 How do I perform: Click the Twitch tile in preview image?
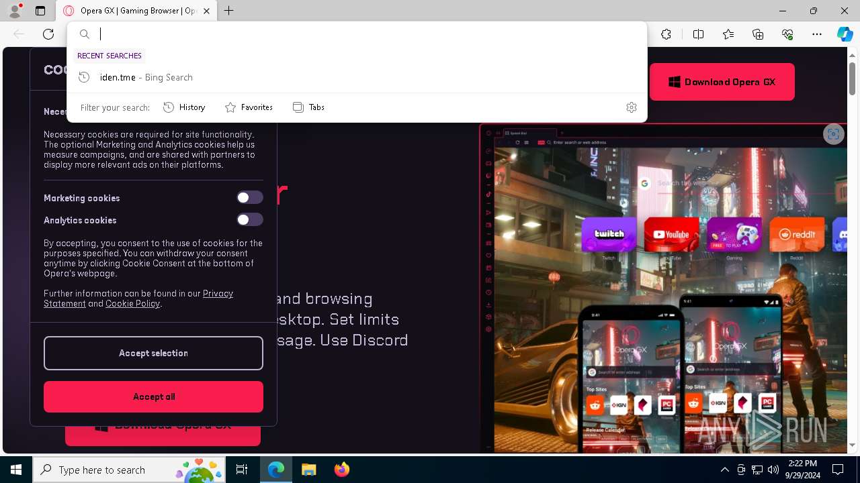pyautogui.click(x=609, y=235)
